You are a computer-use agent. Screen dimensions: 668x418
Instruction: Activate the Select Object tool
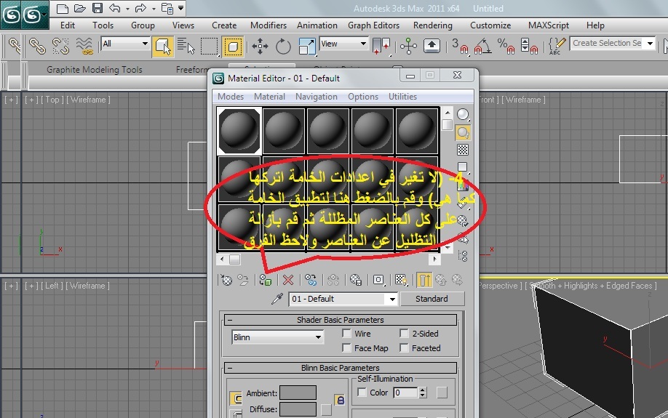pos(162,46)
